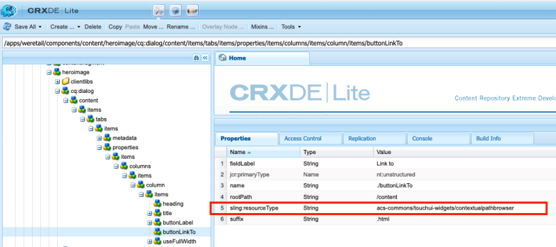Collapse the tabs tree node

tap(82, 119)
